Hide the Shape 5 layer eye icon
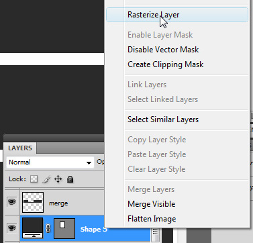 coord(11,228)
